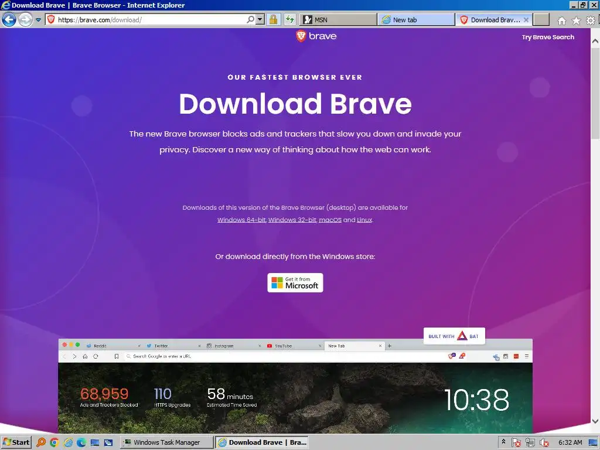Click the scroll up arrow of the page
Viewport: 600px width, 450px height.
(595, 40)
